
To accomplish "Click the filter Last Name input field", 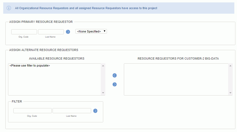I will pos(72,111).
